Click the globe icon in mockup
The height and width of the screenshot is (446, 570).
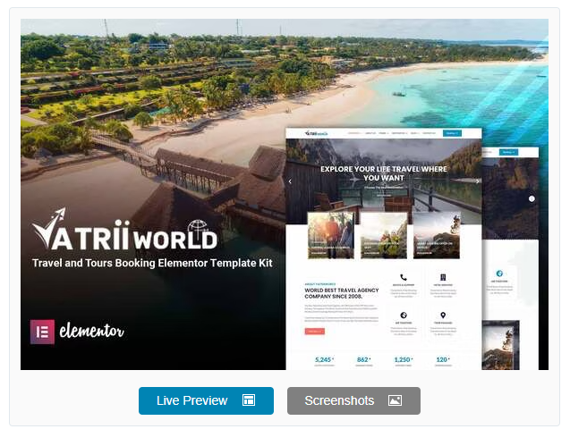pos(404,316)
